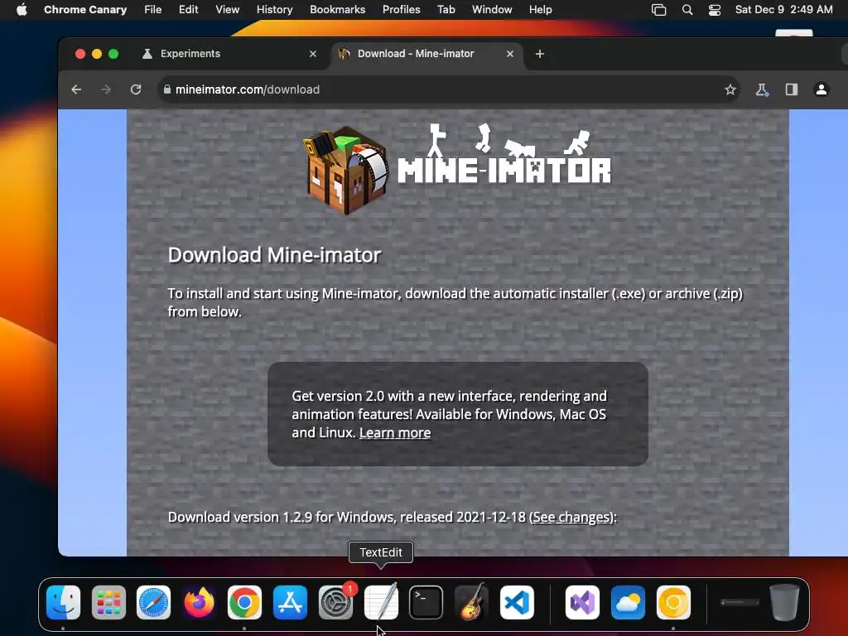Open the Help menu
848x636 pixels.
tap(540, 10)
